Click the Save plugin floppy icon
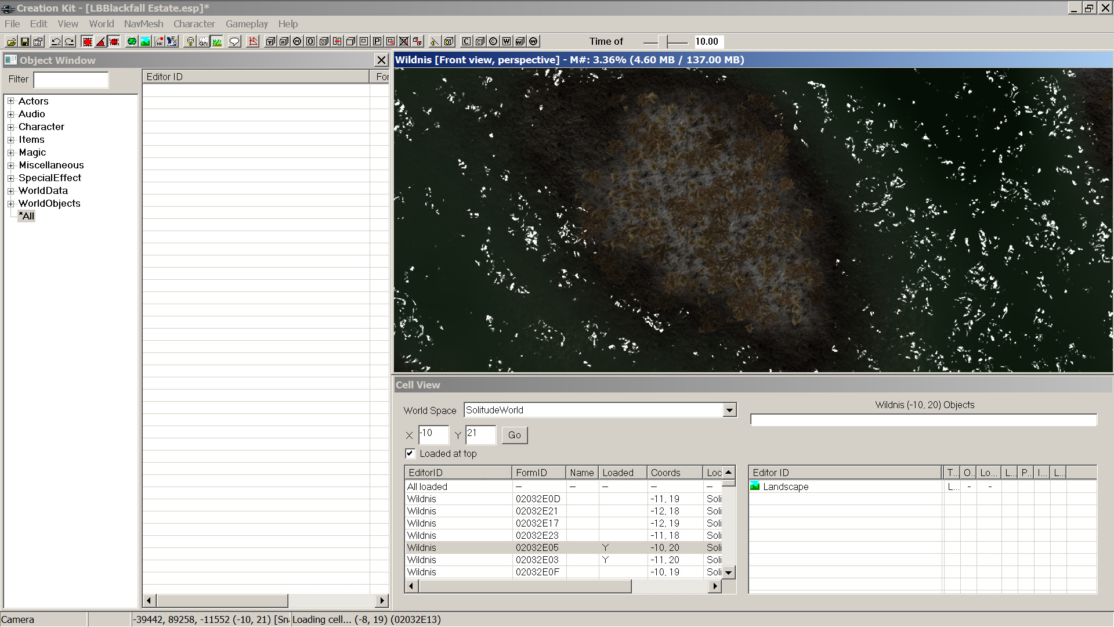The width and height of the screenshot is (1114, 627). [x=25, y=41]
